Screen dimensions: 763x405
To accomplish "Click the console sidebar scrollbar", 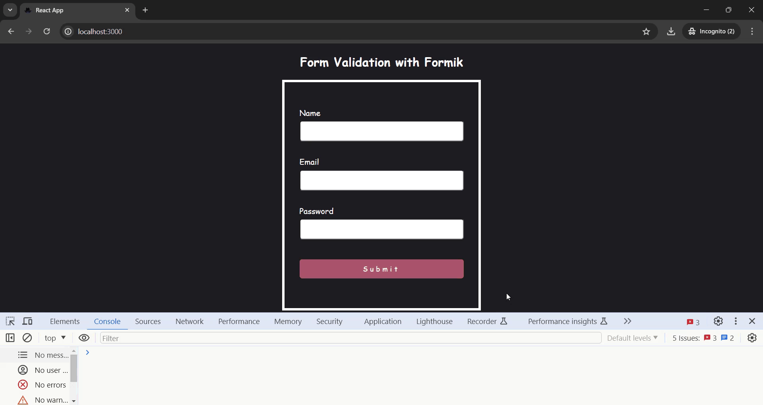I will click(x=74, y=368).
